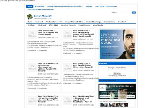Click No Image thumbnail of Organizarea datelor post
Screen dimensions: 162x108
coord(32,100)
